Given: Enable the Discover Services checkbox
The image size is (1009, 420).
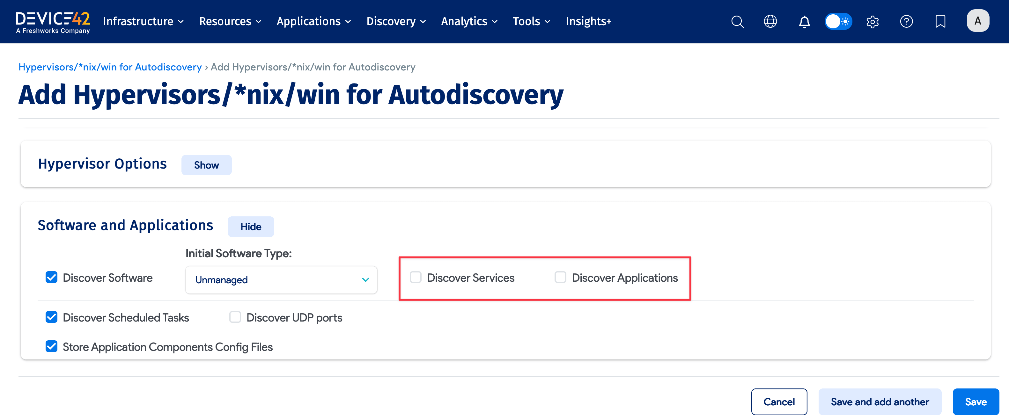Looking at the screenshot, I should pyautogui.click(x=415, y=277).
